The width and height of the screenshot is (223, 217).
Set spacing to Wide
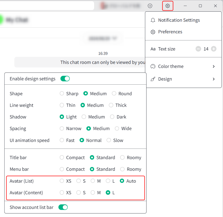point(117,129)
